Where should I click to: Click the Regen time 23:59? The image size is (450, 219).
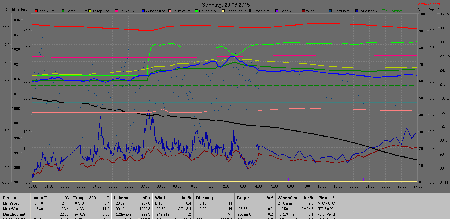pyautogui.click(x=243, y=209)
